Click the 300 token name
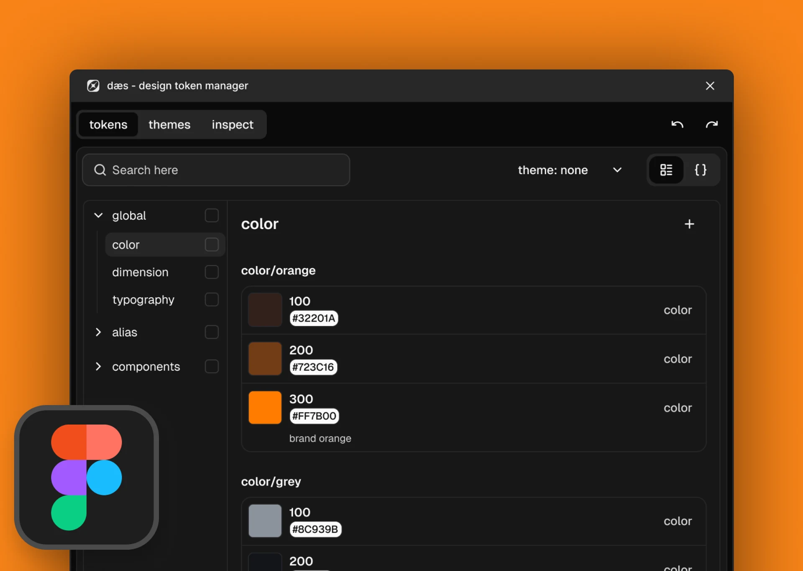Image resolution: width=803 pixels, height=571 pixels. click(301, 399)
